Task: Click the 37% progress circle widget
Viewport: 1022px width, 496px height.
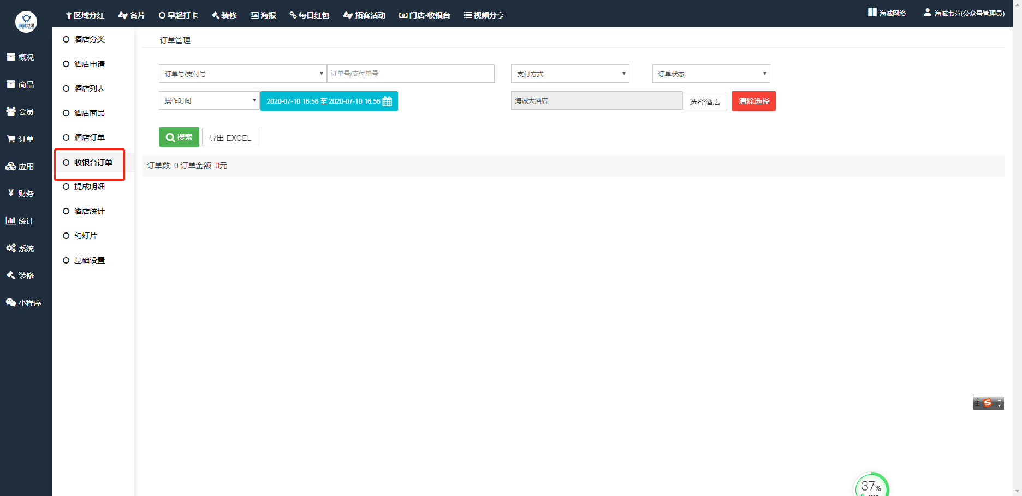Action: (x=871, y=485)
